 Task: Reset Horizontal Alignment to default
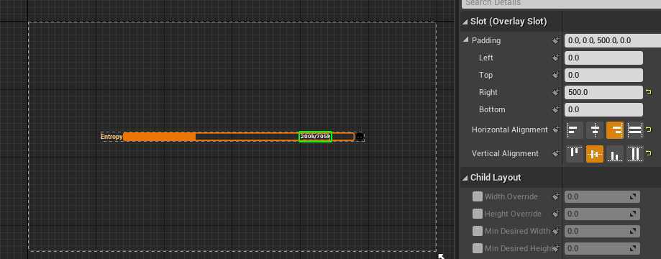coord(649,129)
